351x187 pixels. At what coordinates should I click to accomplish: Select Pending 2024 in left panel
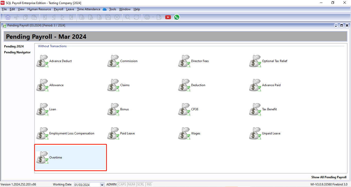(x=14, y=46)
